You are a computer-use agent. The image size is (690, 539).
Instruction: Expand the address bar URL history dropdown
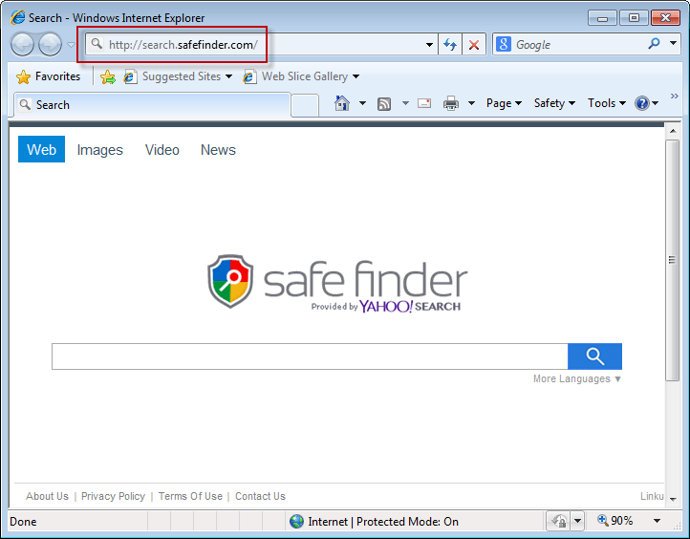[429, 45]
